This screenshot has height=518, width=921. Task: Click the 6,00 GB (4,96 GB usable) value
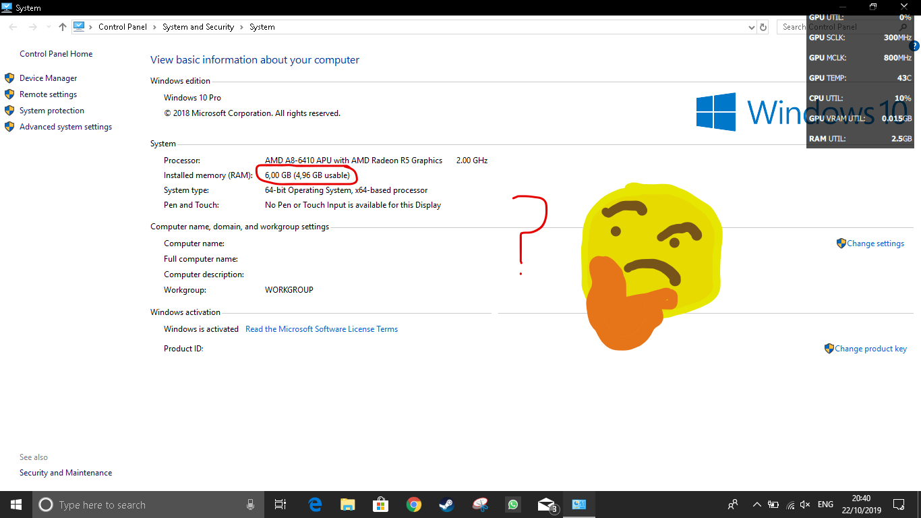(x=307, y=175)
